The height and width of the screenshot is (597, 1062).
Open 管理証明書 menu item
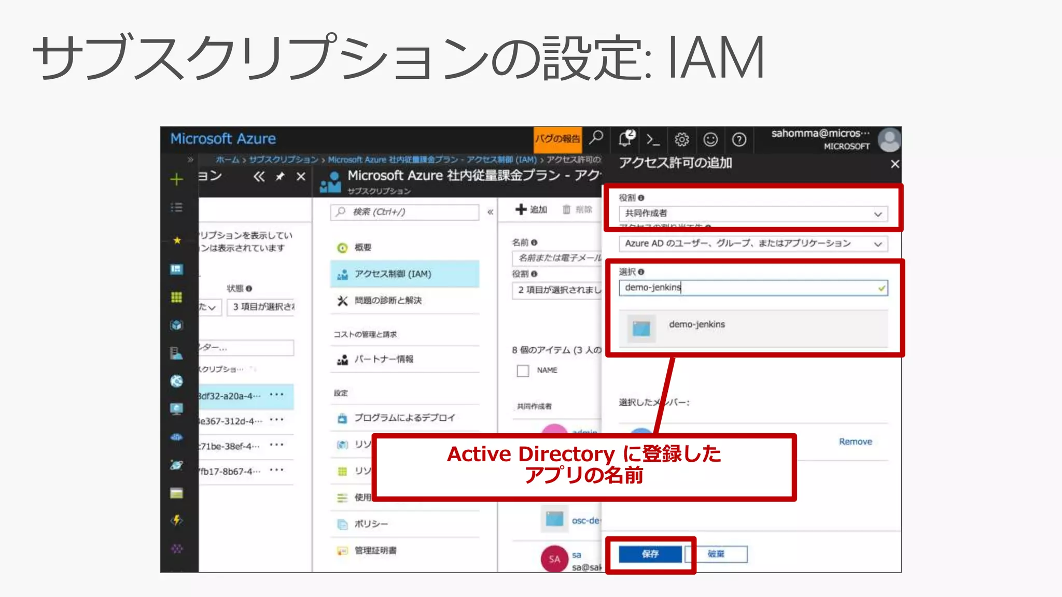click(404, 550)
